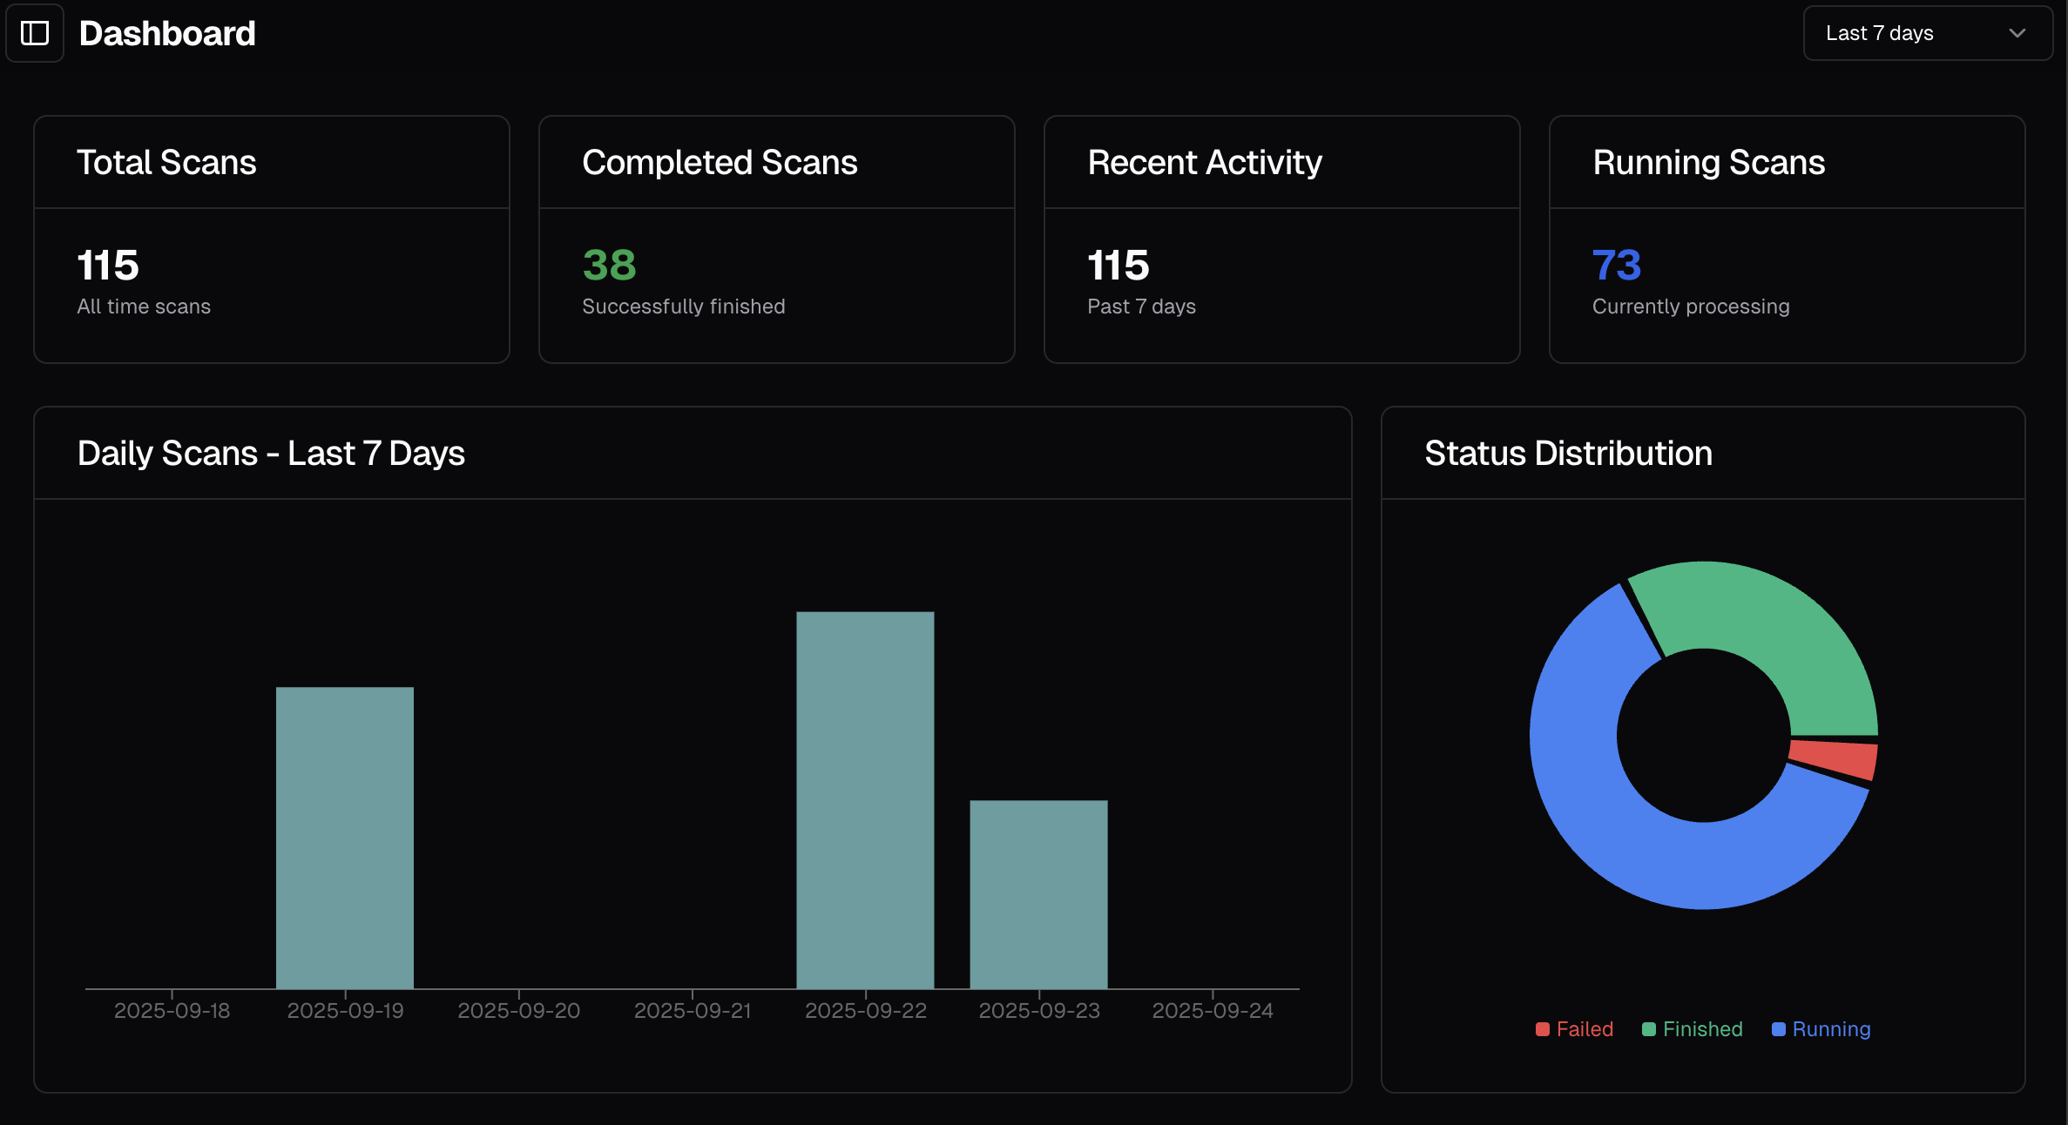
Task: Click the red Failed donut slice
Action: tap(1834, 757)
